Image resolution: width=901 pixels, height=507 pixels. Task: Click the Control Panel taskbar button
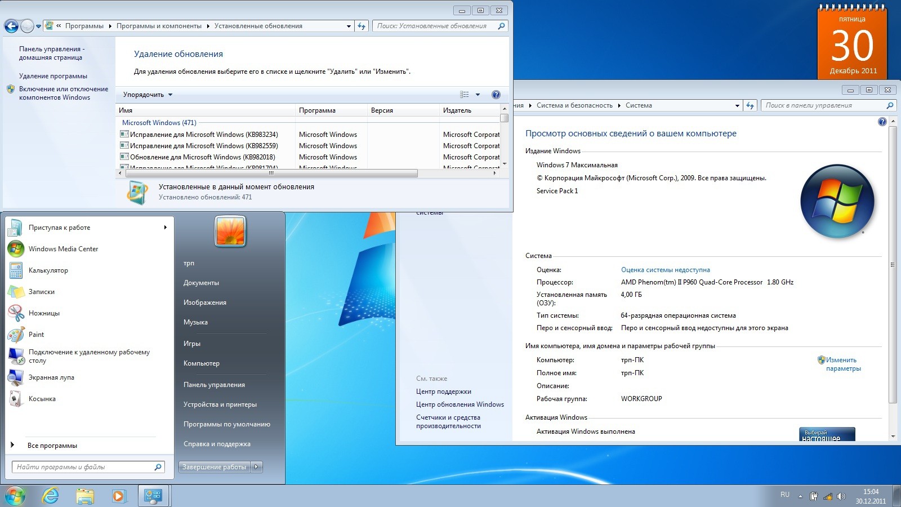click(153, 496)
